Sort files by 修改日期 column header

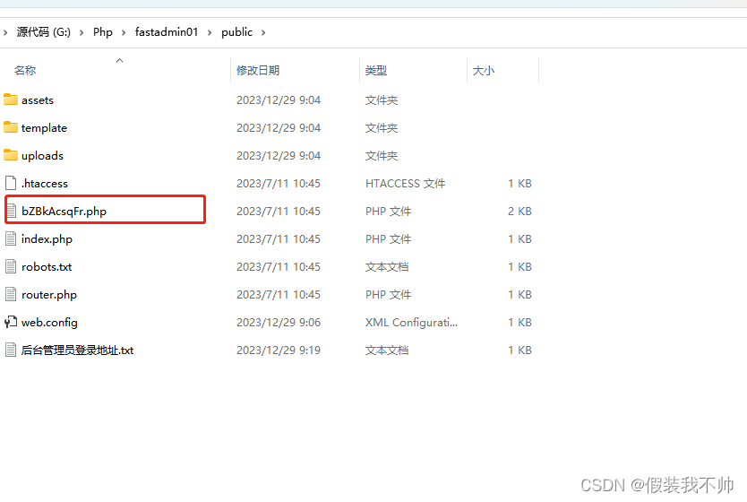tap(258, 70)
